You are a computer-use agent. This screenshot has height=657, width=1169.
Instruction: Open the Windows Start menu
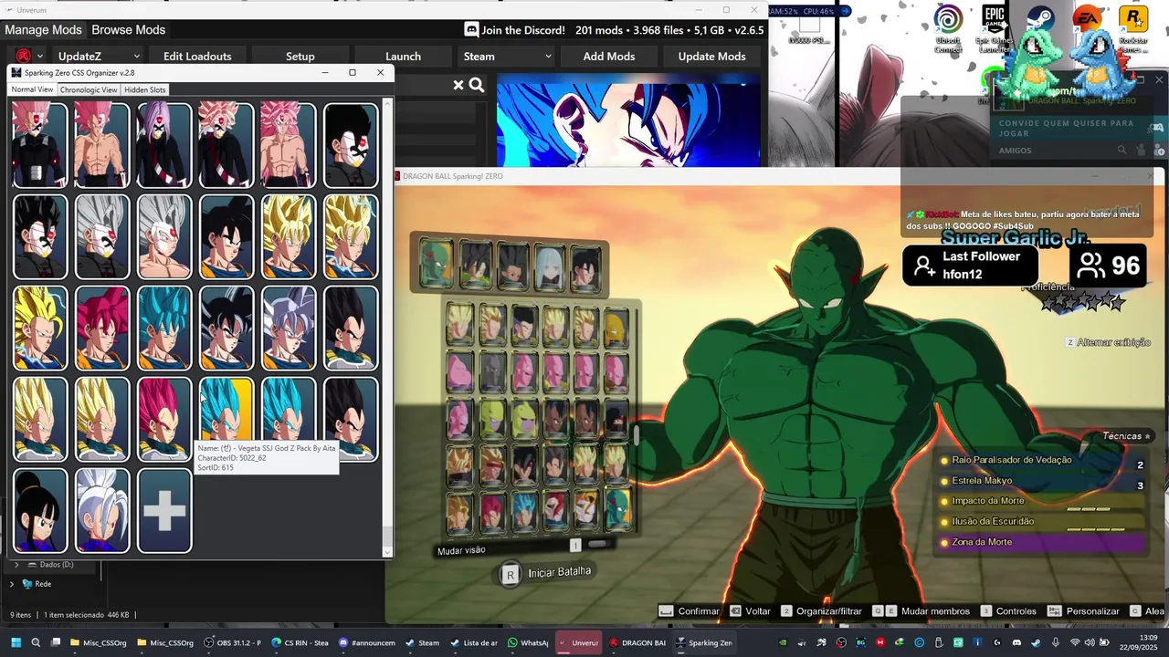tap(16, 642)
